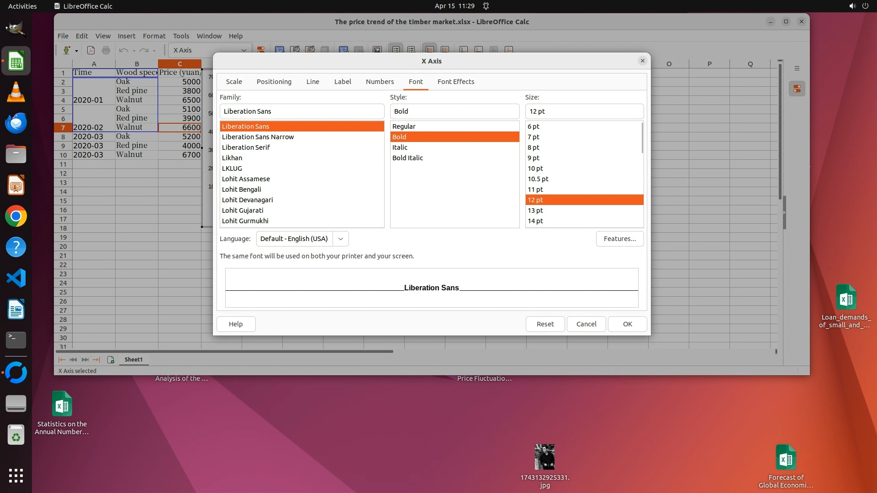Switch to the Font Effects tab
This screenshot has width=877, height=493.
(455, 82)
